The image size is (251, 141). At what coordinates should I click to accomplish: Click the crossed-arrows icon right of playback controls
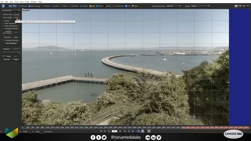[149, 131]
